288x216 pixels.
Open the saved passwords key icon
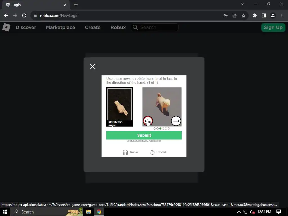[x=226, y=16]
